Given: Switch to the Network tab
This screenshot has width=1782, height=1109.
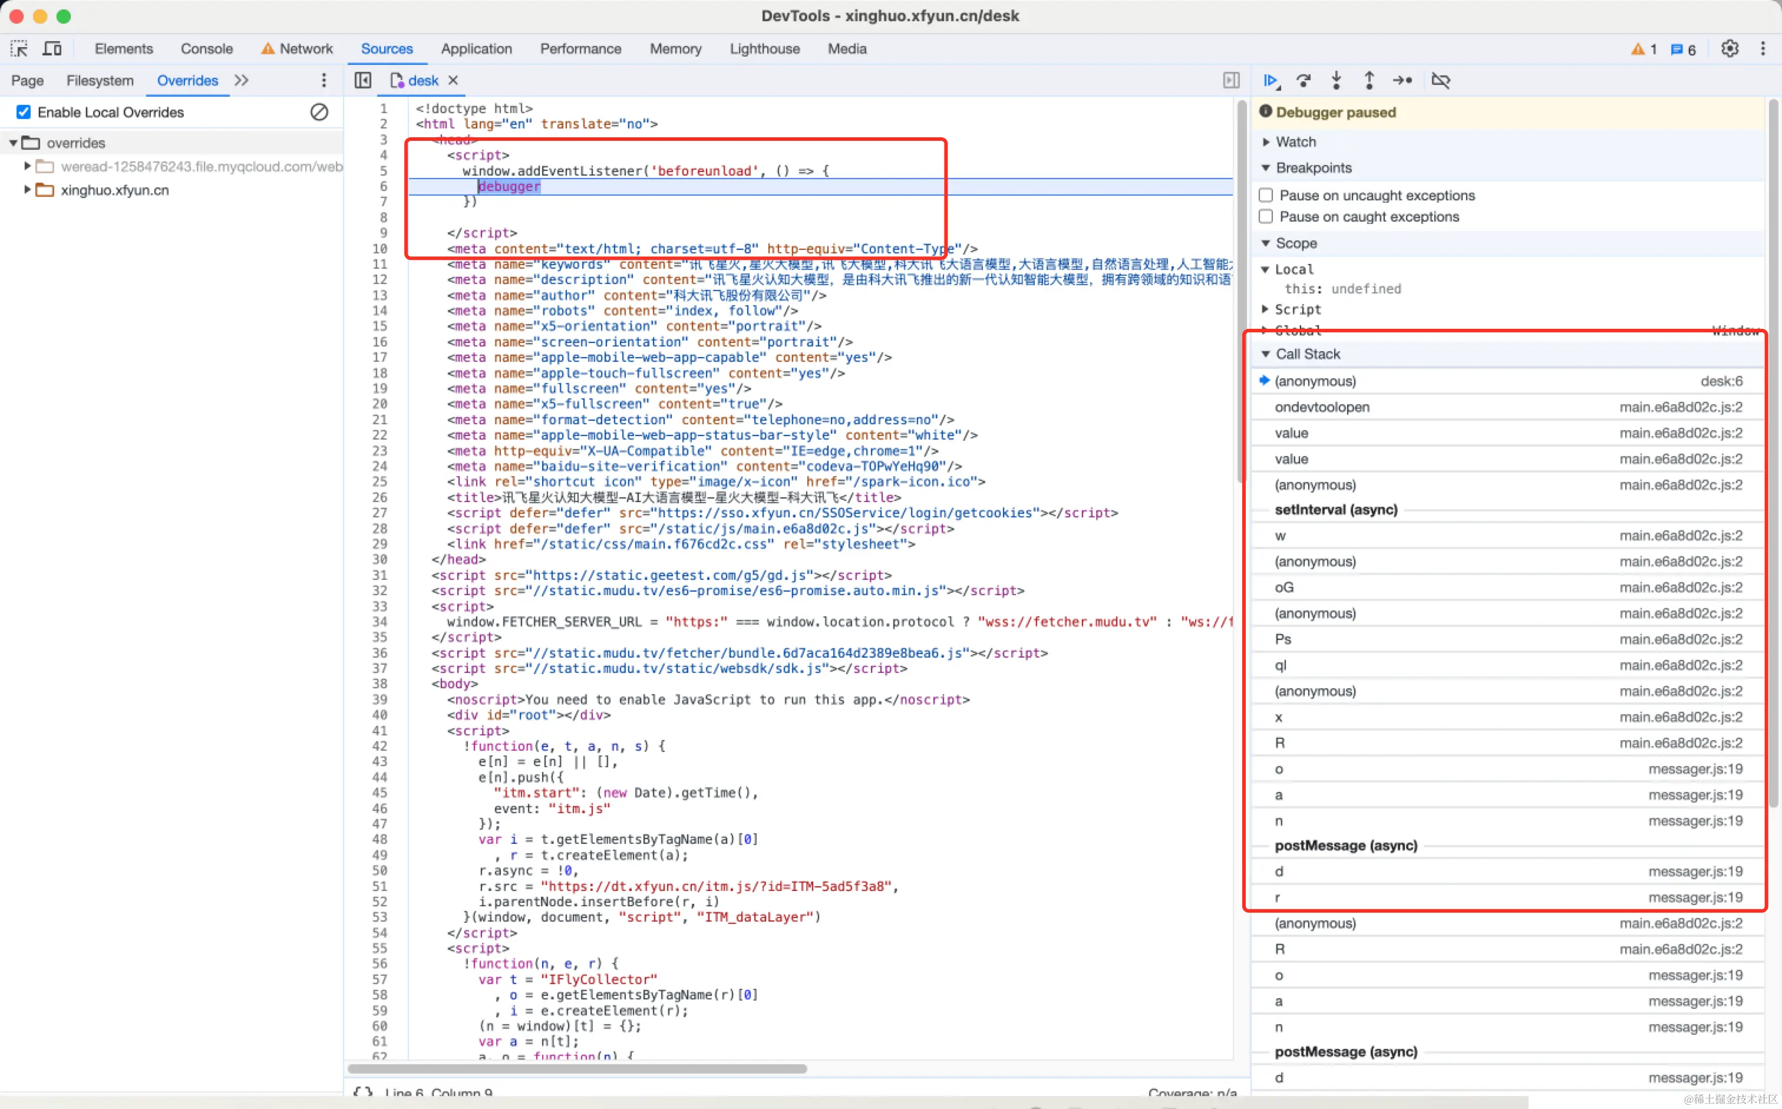Looking at the screenshot, I should 305,49.
